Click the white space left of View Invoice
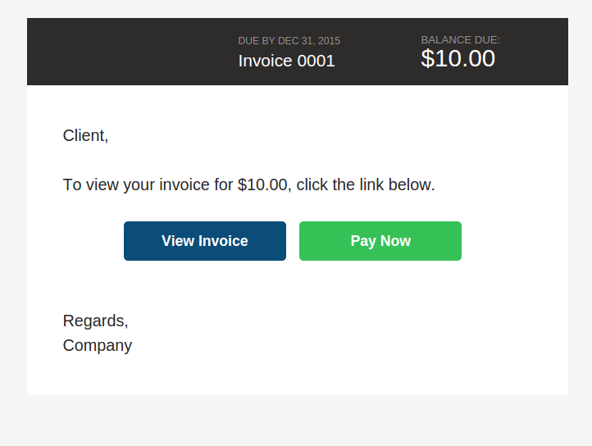 [75, 241]
